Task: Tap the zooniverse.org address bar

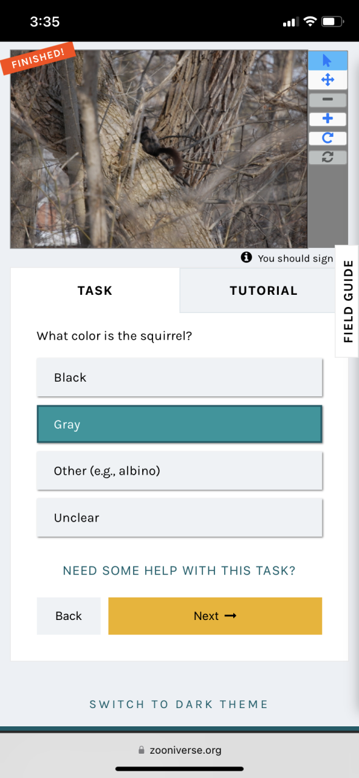Action: pyautogui.click(x=179, y=750)
